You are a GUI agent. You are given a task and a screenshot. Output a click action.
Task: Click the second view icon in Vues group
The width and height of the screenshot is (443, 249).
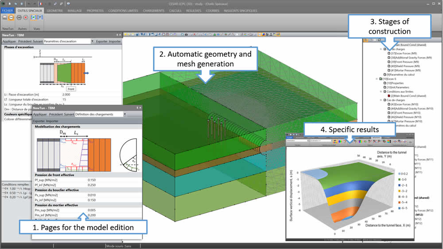[x=40, y=18]
